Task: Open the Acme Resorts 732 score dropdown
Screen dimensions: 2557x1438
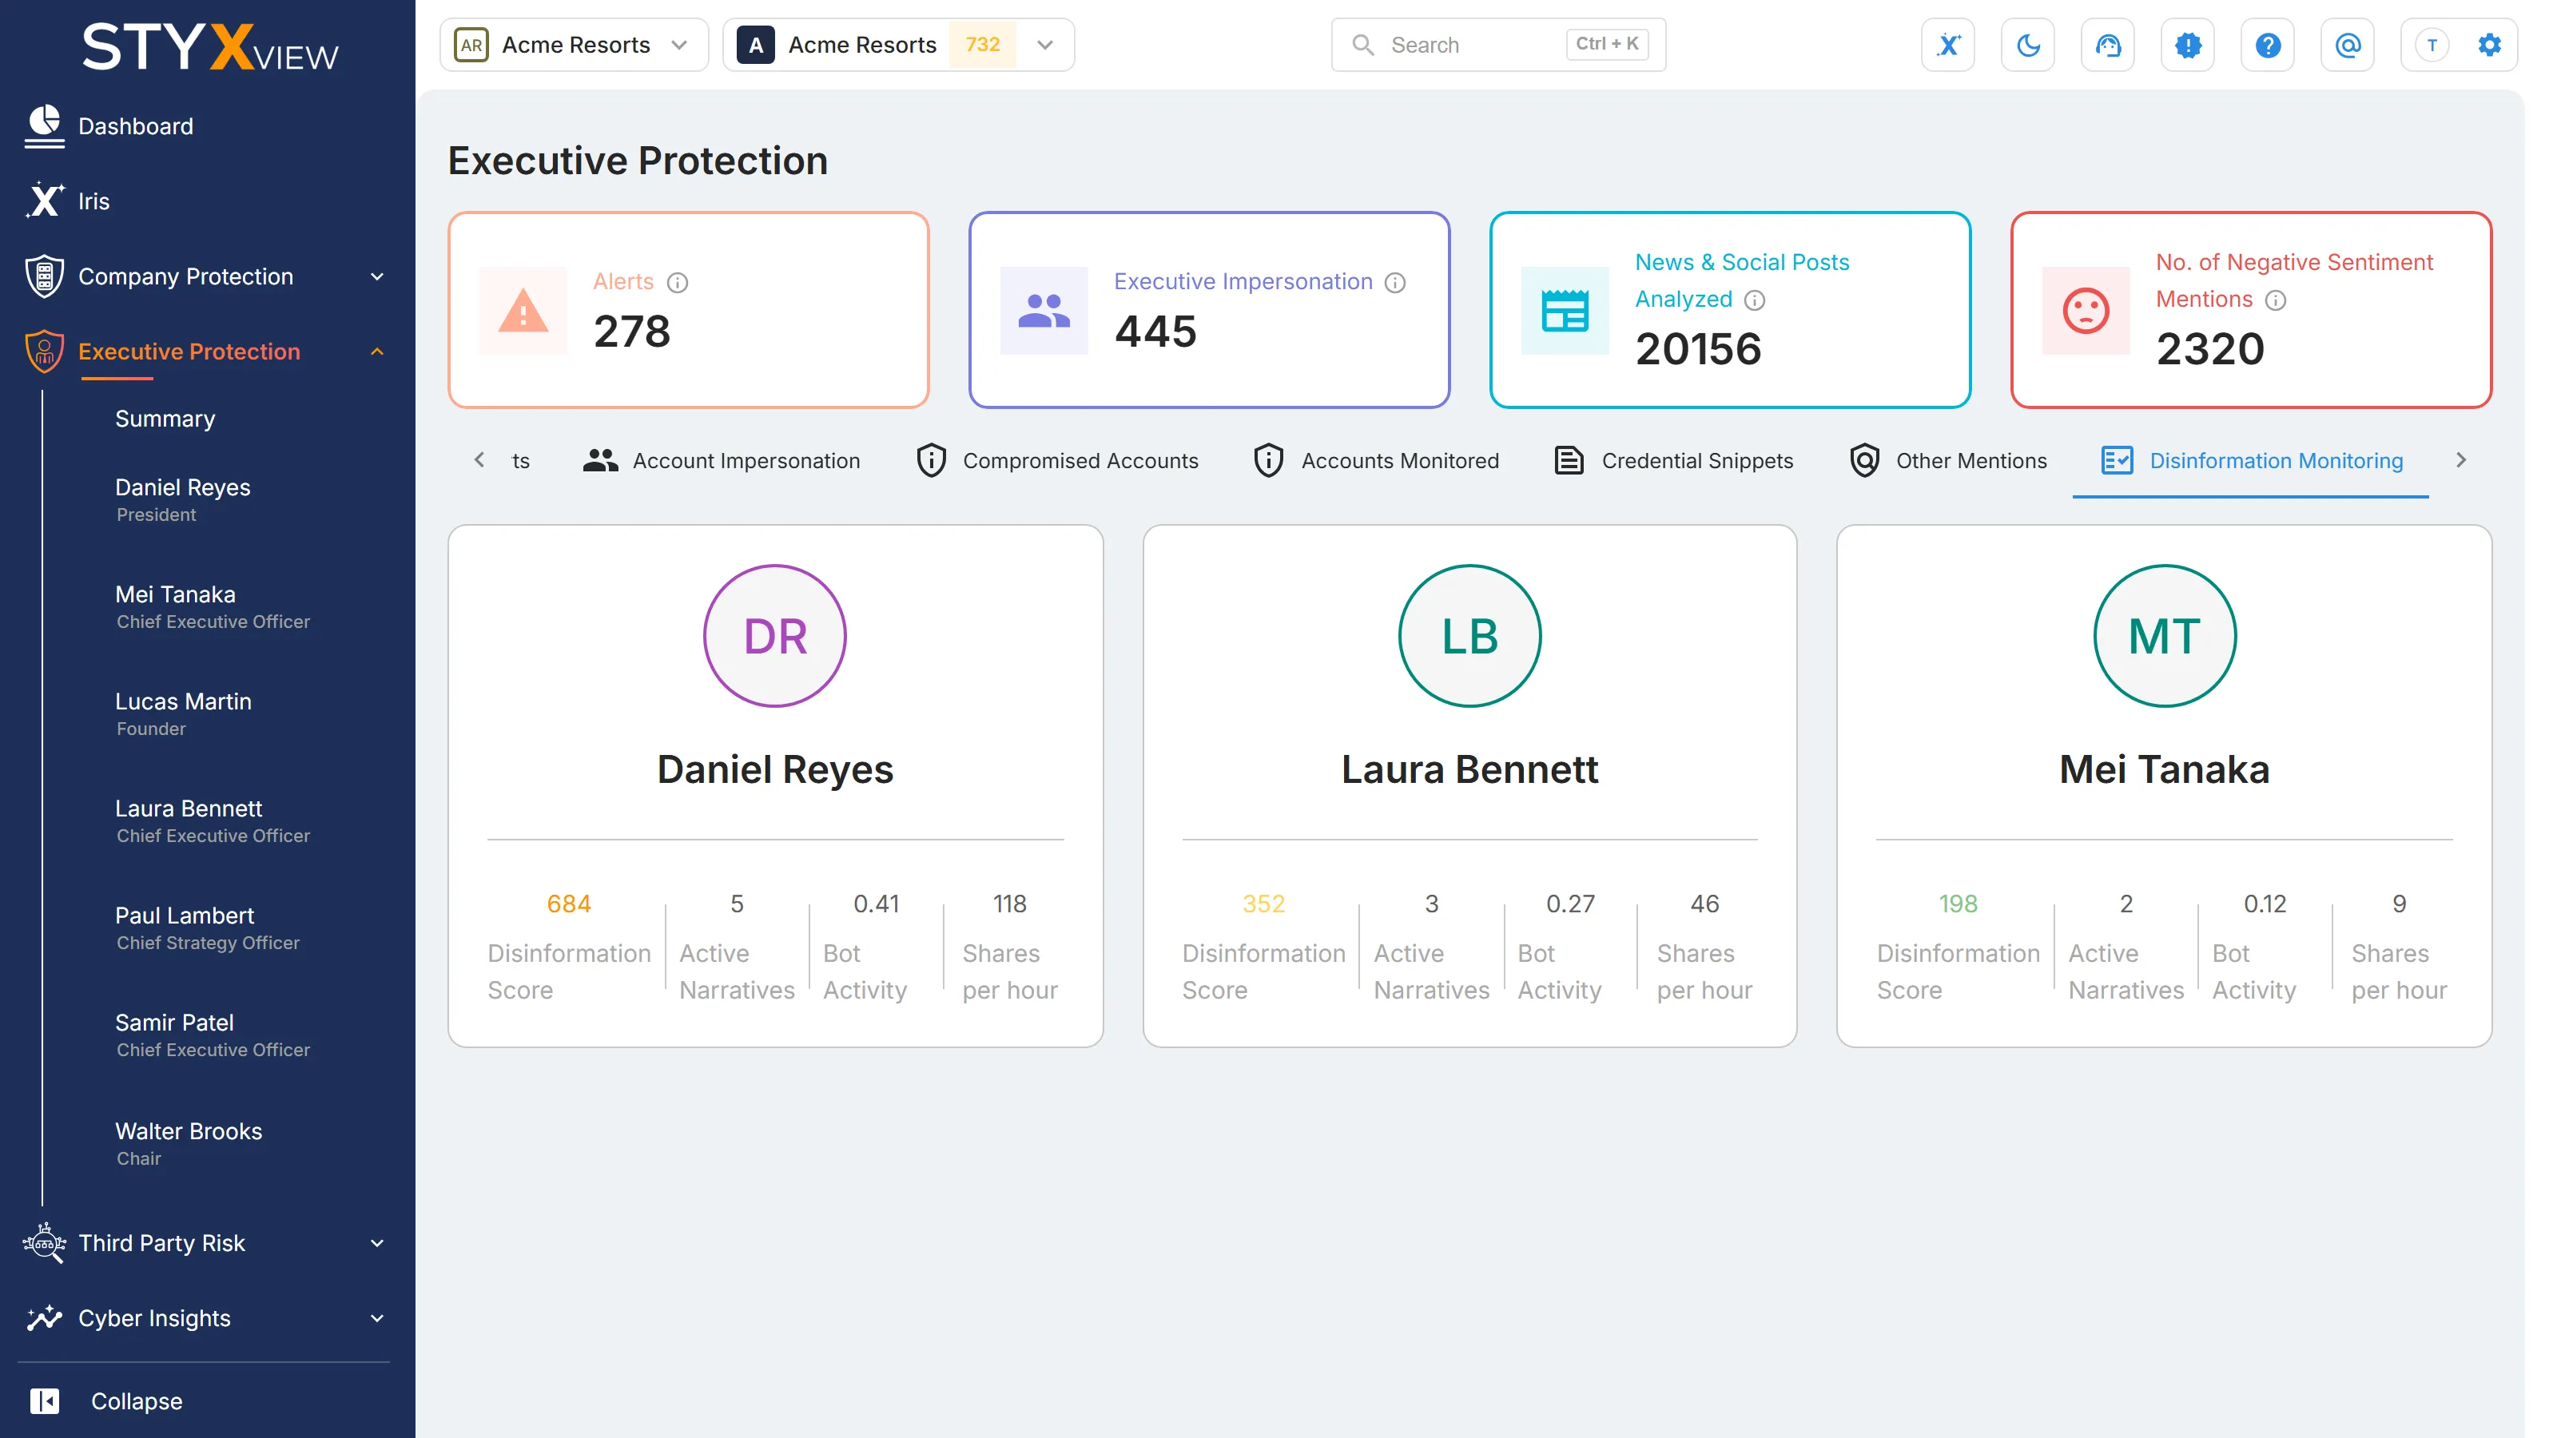Action: (898, 45)
